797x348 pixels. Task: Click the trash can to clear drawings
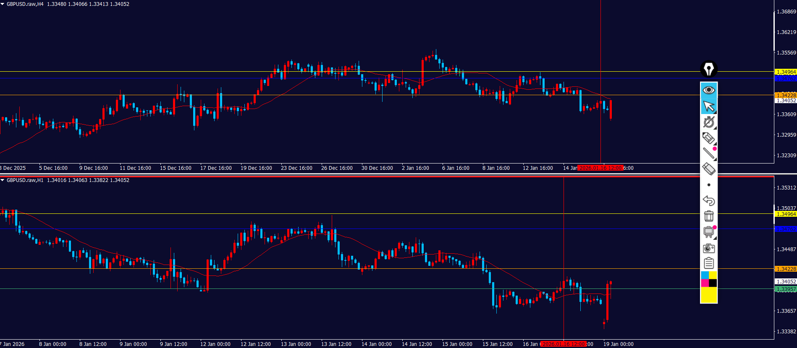(709, 216)
